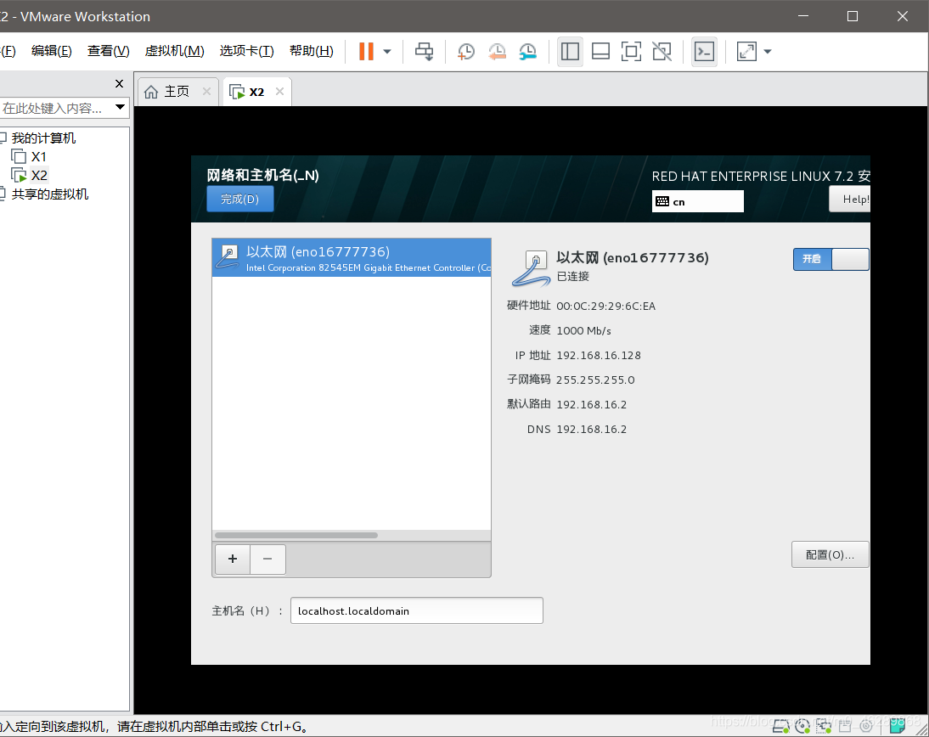The image size is (929, 737).
Task: Click the CD/DVD status bar icon
Action: (802, 725)
